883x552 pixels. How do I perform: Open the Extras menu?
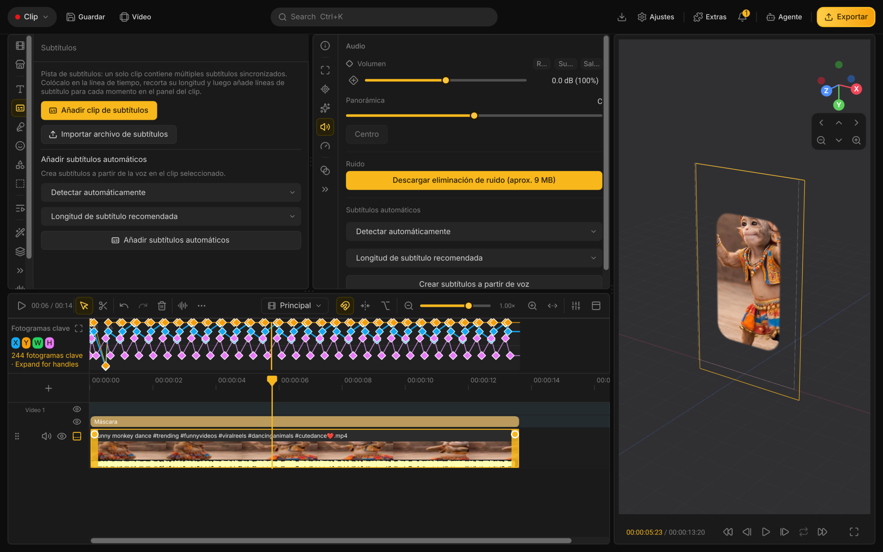[710, 17]
